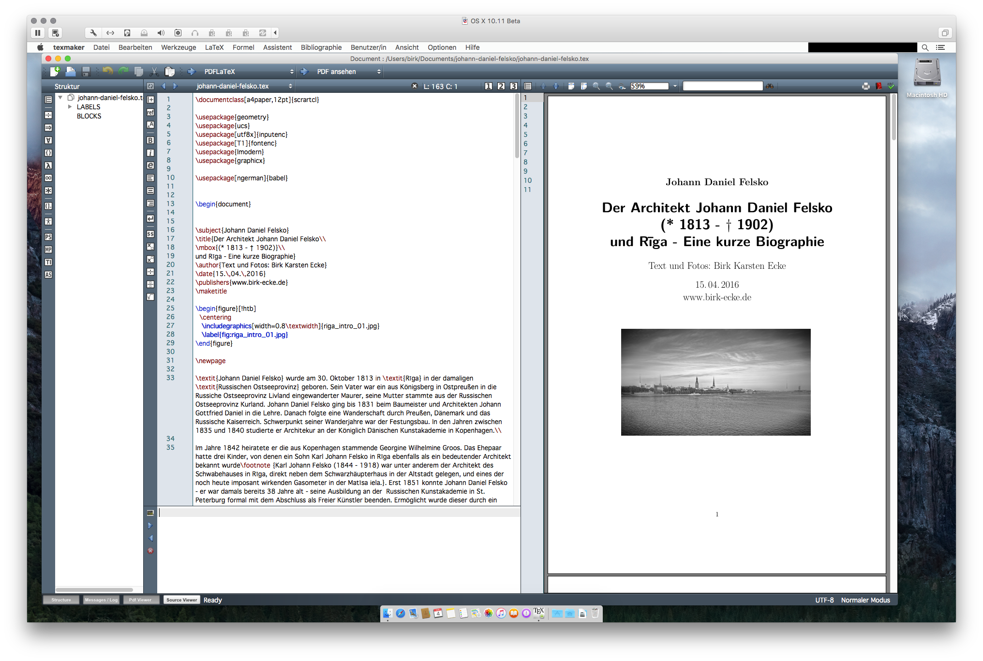Viewport: 983px width, 661px height.
Task: Paste from clipboard using the Paste icon
Action: pyautogui.click(x=170, y=72)
